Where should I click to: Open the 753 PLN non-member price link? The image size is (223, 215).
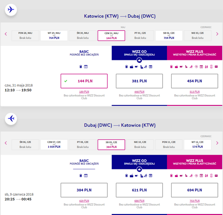pos(195,201)
